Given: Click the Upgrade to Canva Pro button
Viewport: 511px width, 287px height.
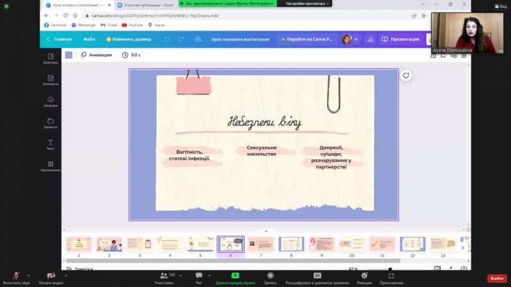Looking at the screenshot, I should tap(307, 40).
